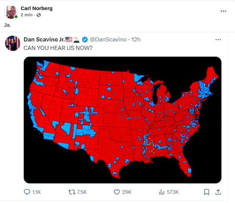Open embedded tweet three-dot menu

pyautogui.click(x=218, y=40)
